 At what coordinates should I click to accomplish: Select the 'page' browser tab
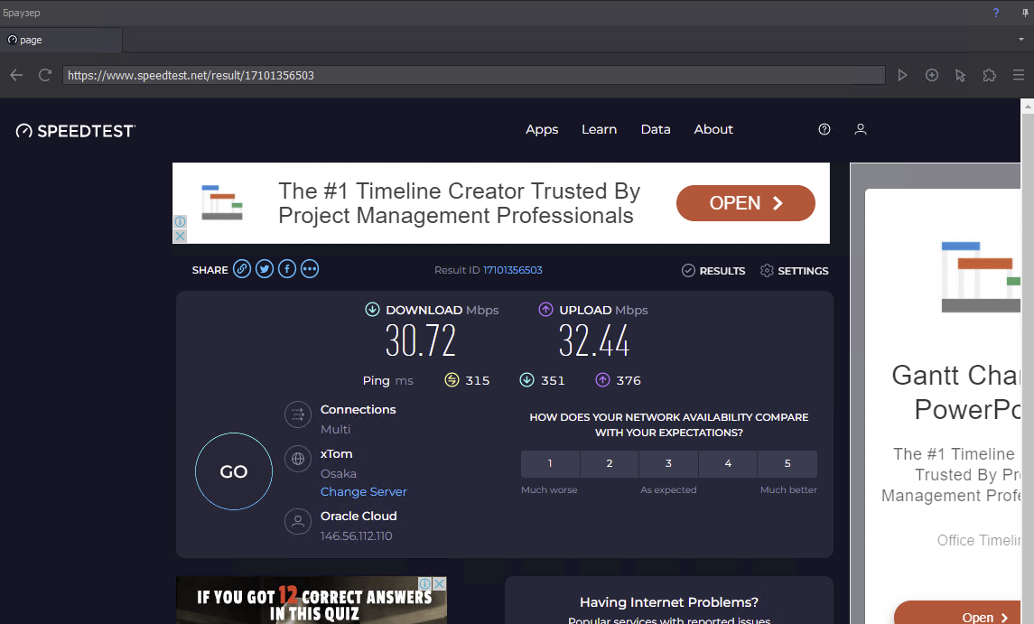pos(61,40)
